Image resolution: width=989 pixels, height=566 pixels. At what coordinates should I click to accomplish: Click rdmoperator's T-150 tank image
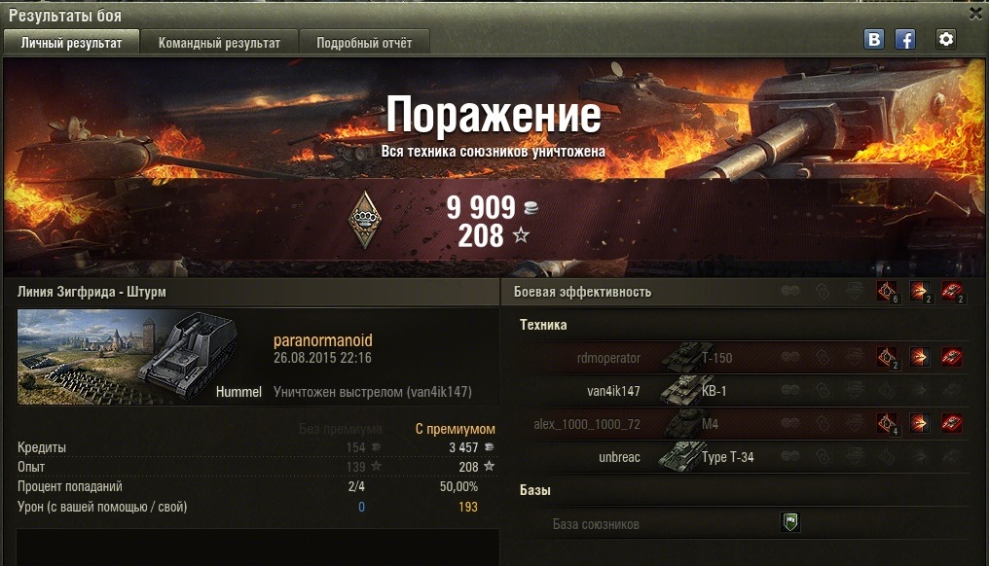coord(683,357)
